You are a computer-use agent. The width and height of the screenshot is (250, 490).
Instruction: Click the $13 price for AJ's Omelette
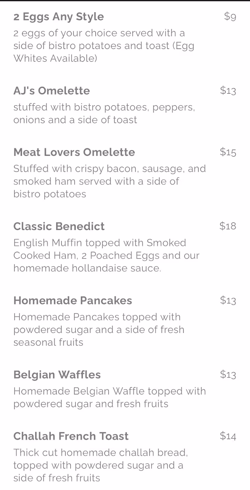tap(228, 90)
